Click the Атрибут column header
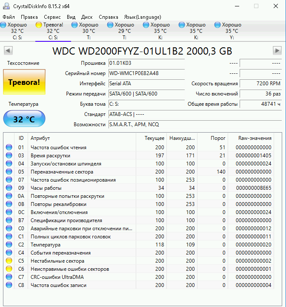Viewport: 286px width, 307px height. click(82, 138)
